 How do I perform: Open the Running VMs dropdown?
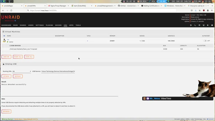click(22, 71)
